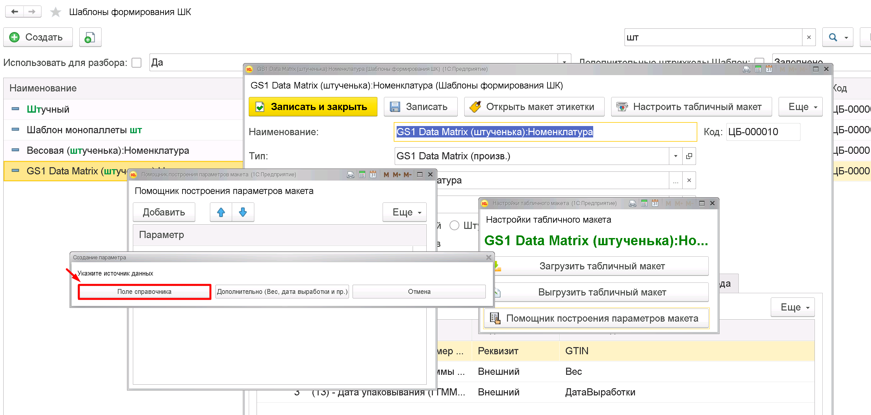
Task: Click GTIN cell in parameters table
Action: (687, 351)
